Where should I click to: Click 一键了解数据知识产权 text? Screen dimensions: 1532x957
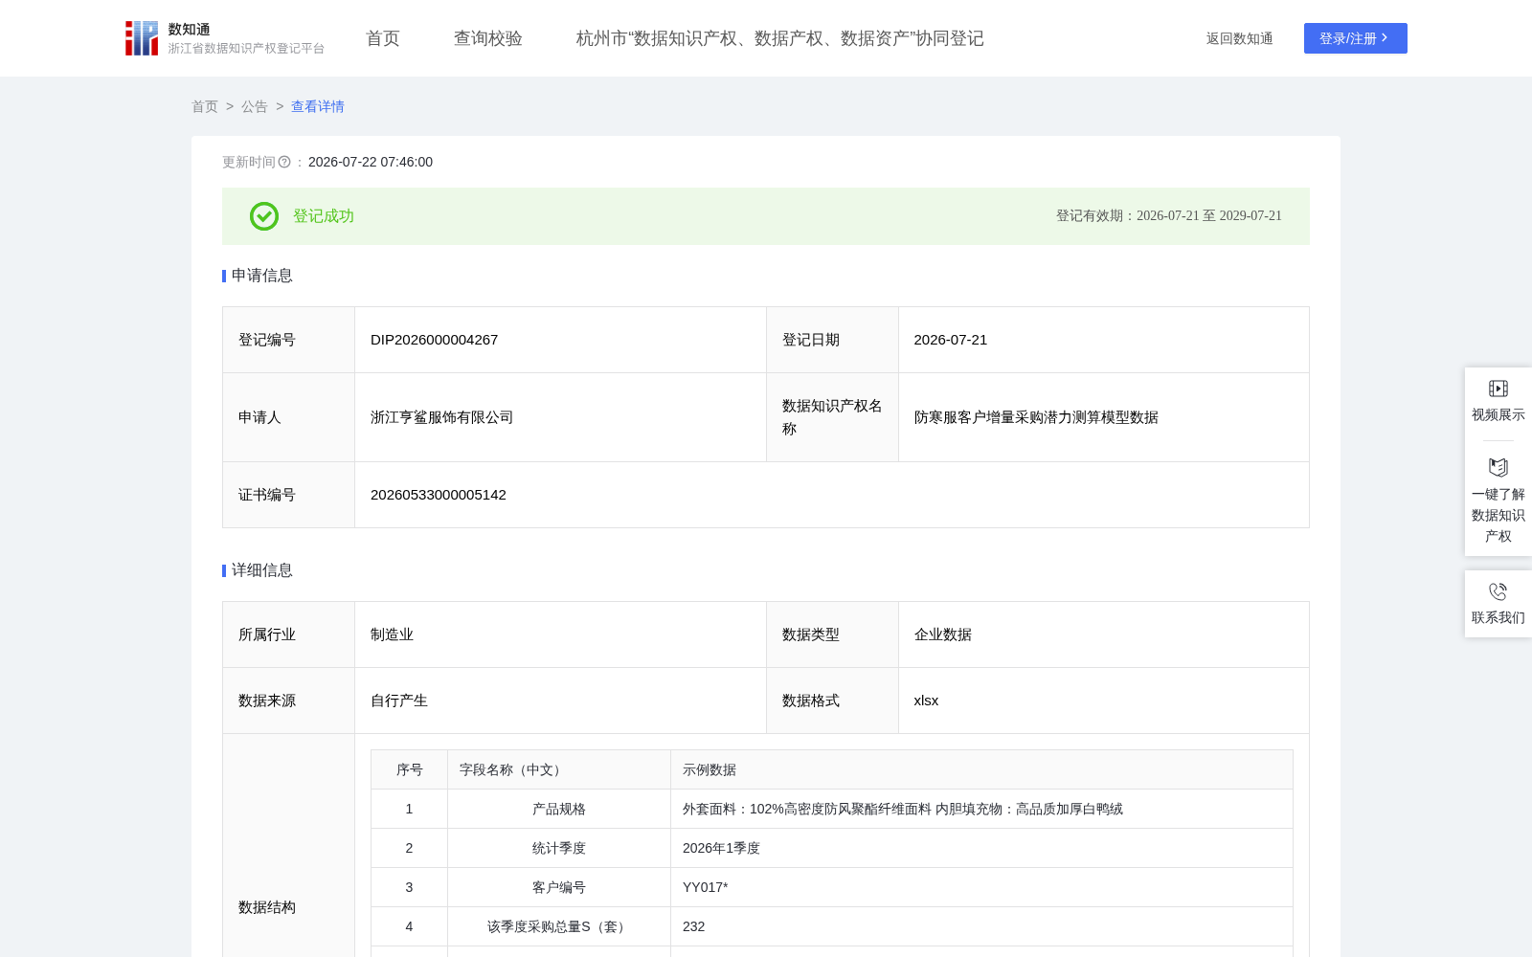(1498, 515)
